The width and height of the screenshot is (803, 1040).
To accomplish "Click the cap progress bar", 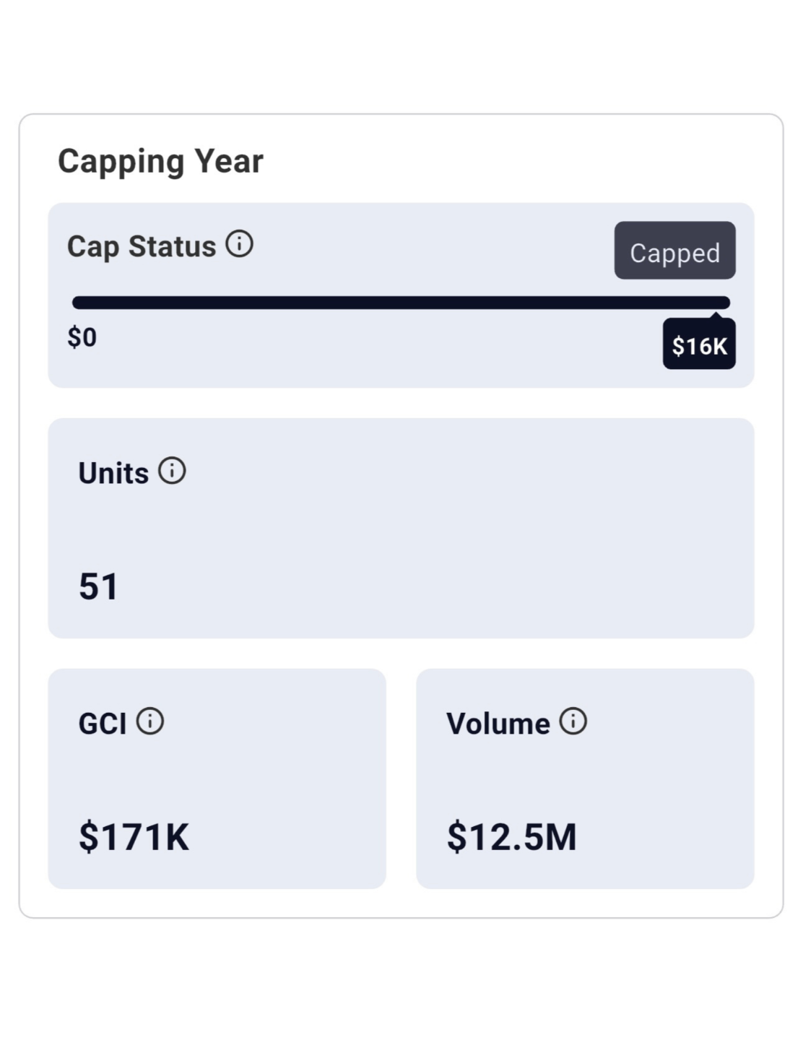I will (401, 303).
